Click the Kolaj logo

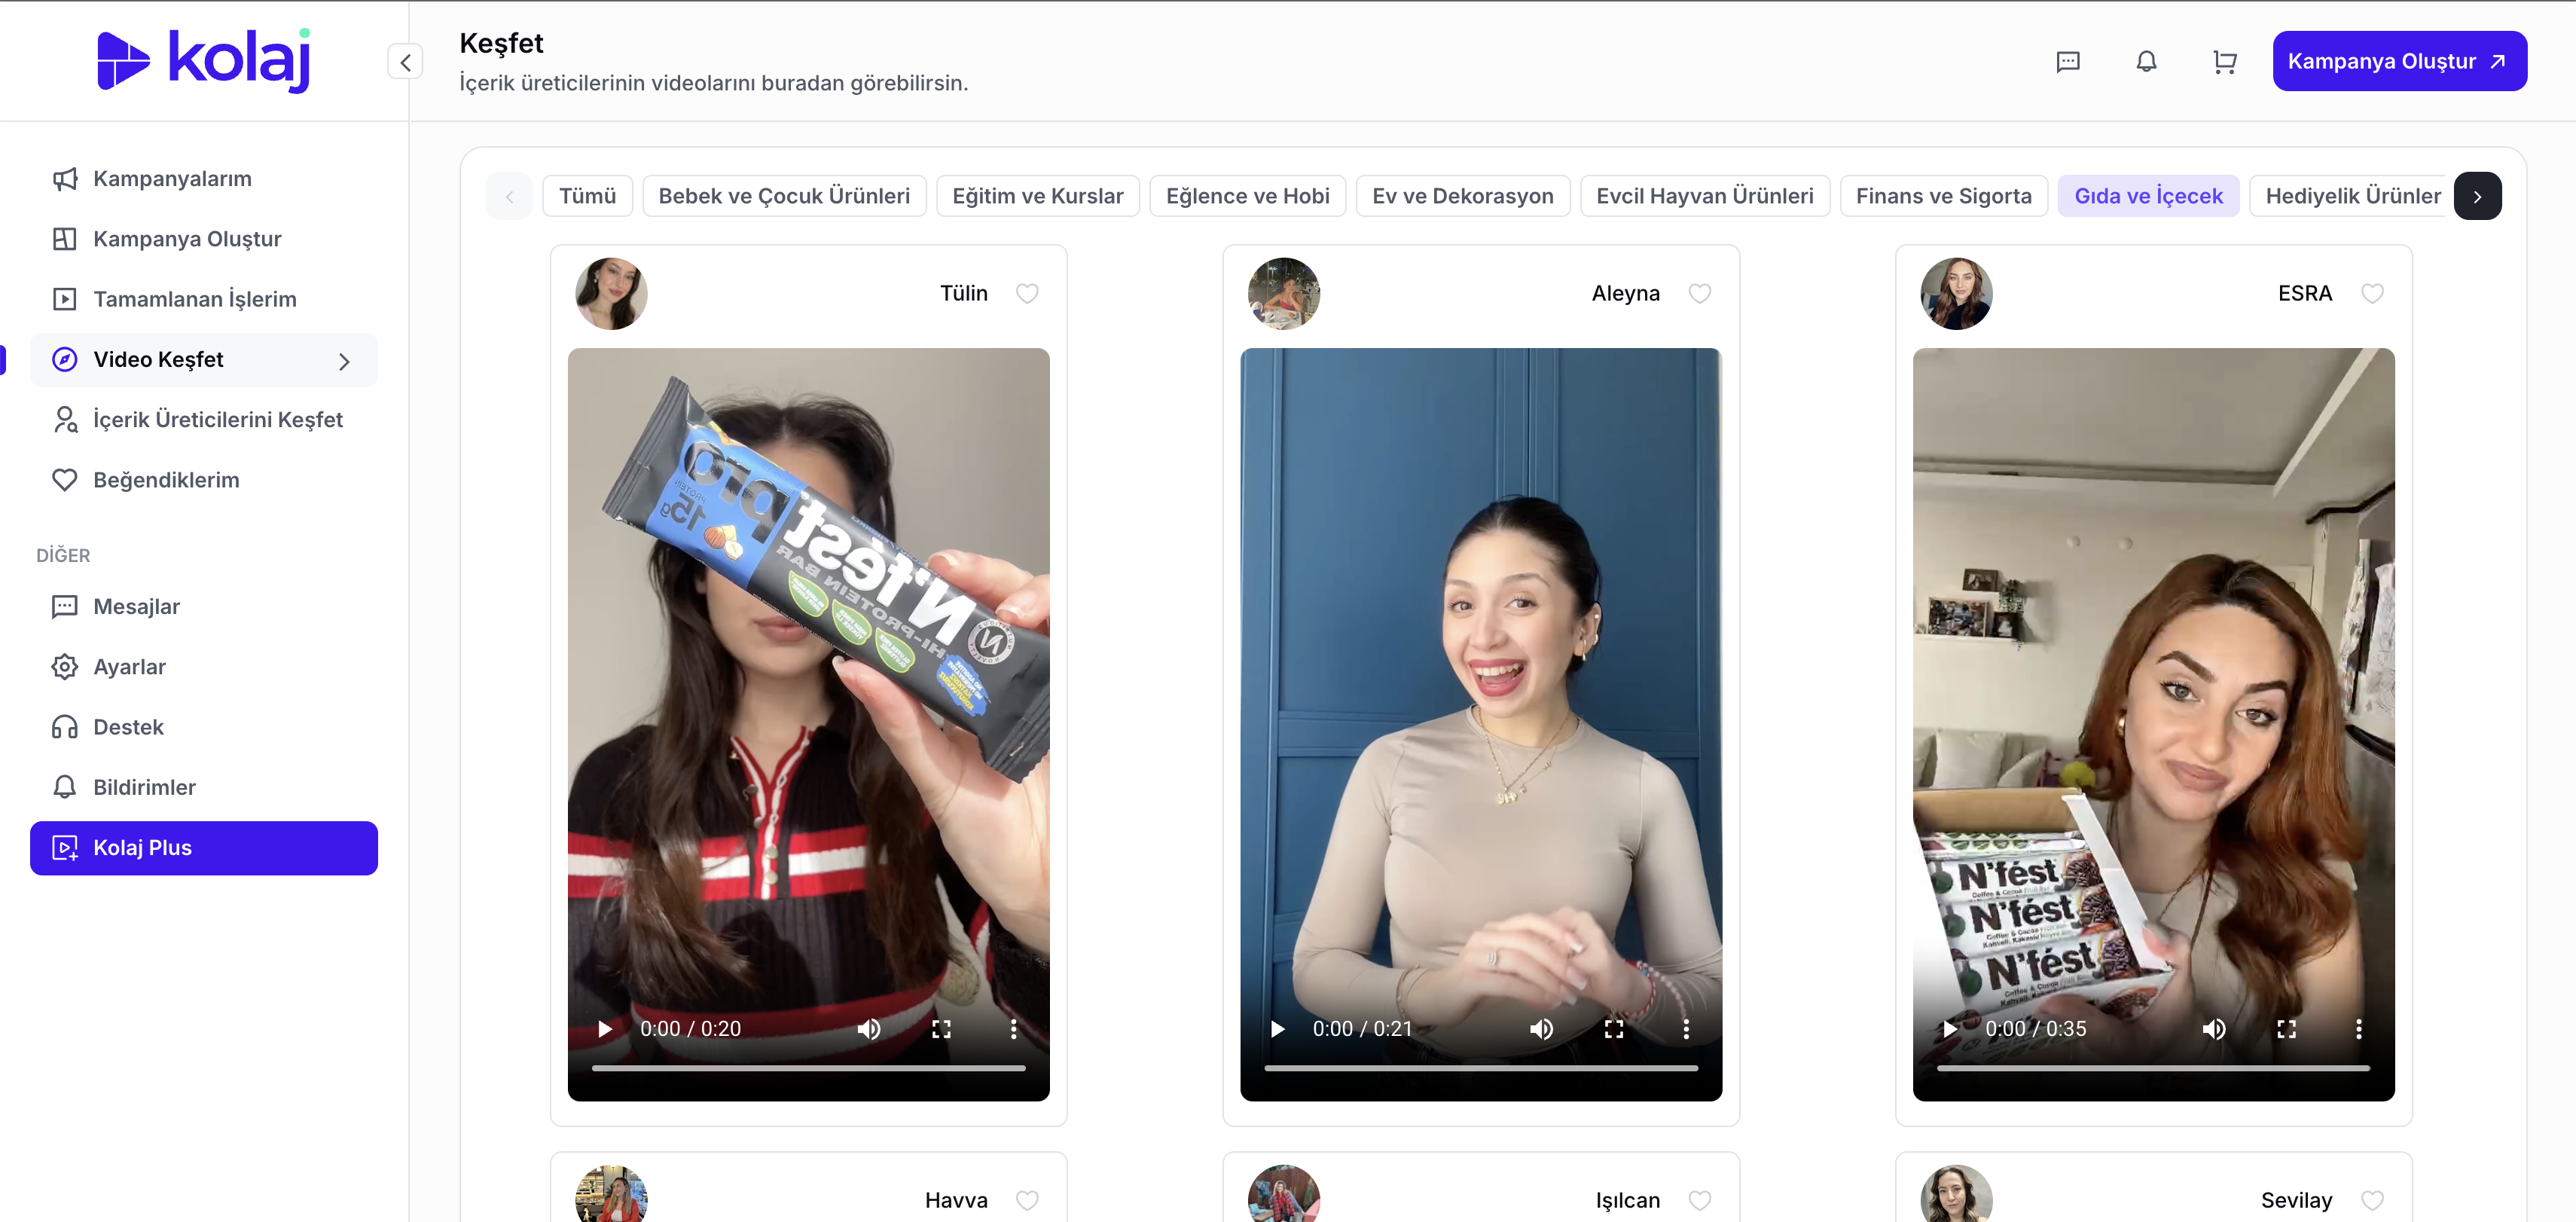(x=204, y=60)
